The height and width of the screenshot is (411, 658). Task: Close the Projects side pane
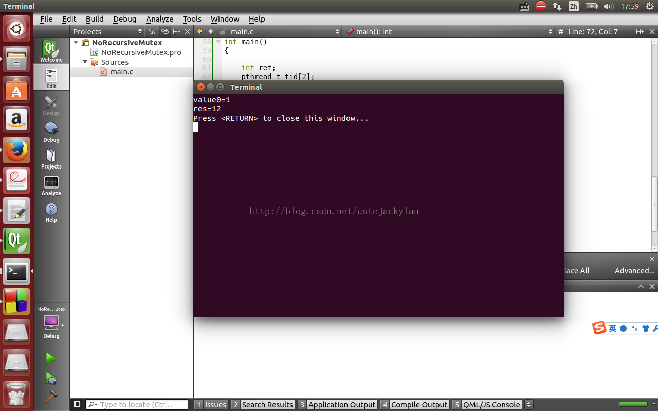188,32
